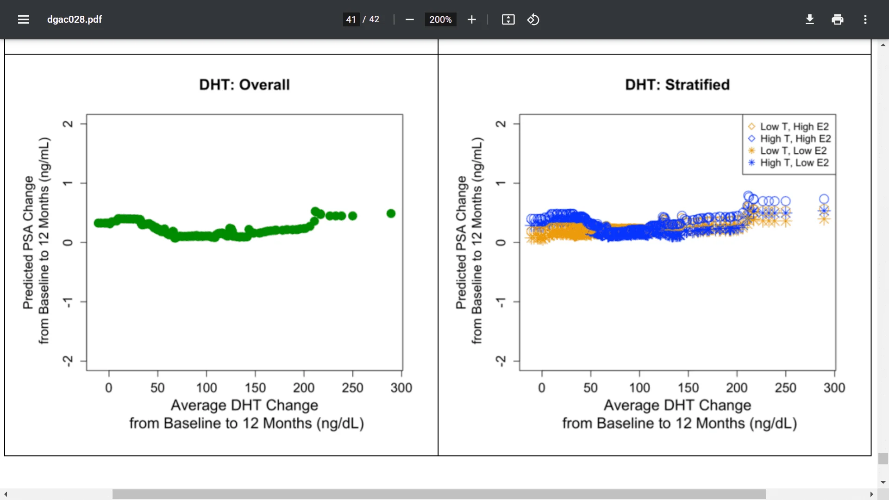Edit the current page number field
Screen dimensions: 889x500
(x=351, y=19)
